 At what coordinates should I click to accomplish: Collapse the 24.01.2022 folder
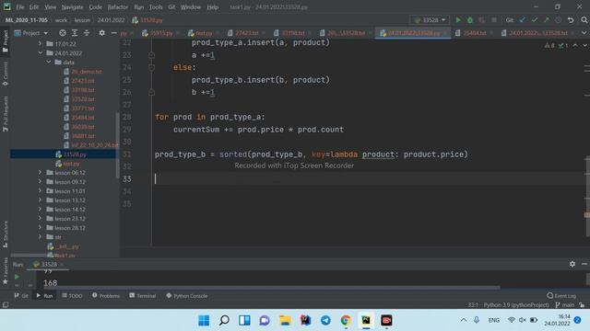coord(41,53)
